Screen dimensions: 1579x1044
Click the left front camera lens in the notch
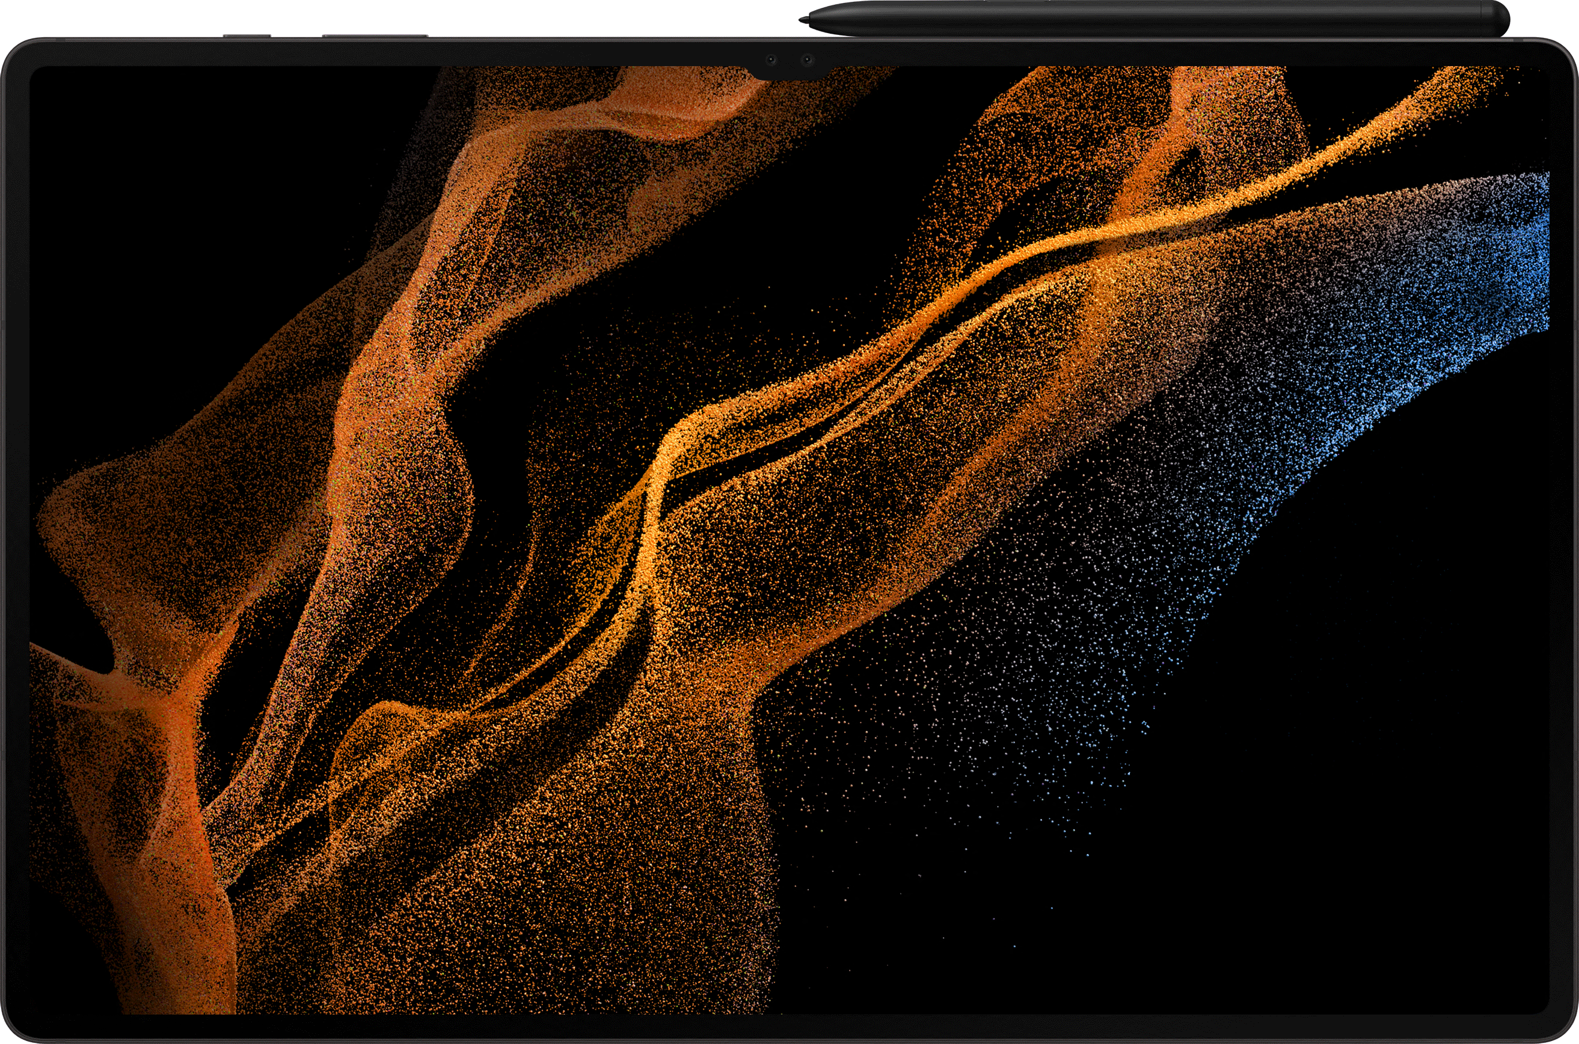(x=771, y=61)
